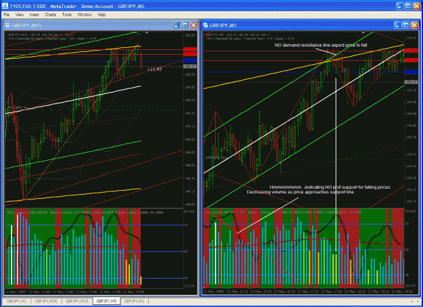Close the GBPJPY,M5 chart window
423x307 pixels.
coord(415,25)
